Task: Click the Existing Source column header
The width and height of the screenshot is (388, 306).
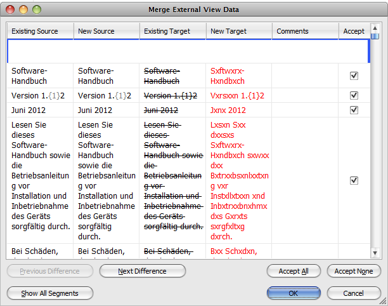Action: pyautogui.click(x=40, y=31)
